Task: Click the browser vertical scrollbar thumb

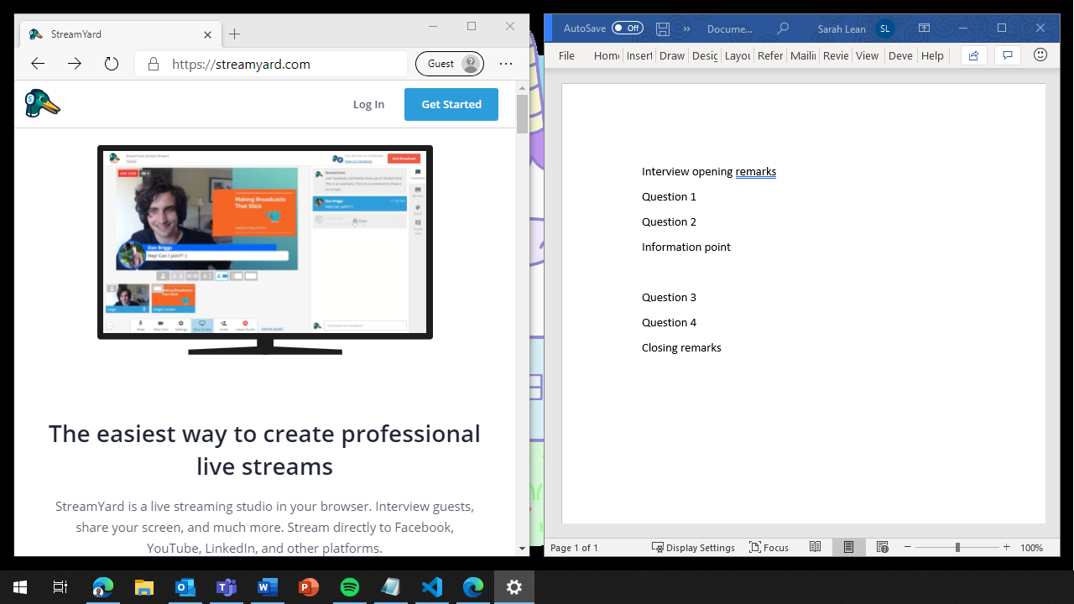Action: (x=522, y=114)
